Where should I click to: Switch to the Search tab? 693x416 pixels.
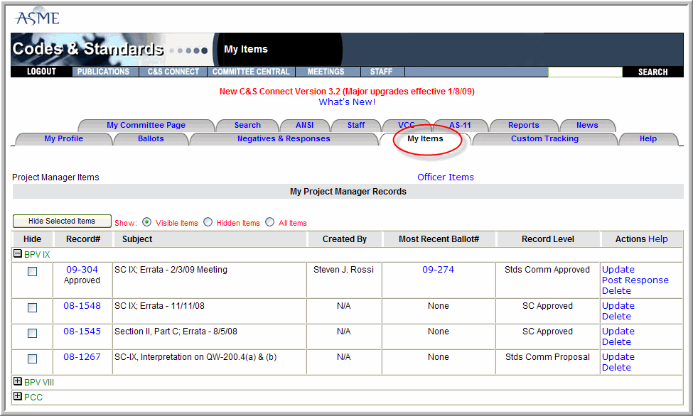247,125
